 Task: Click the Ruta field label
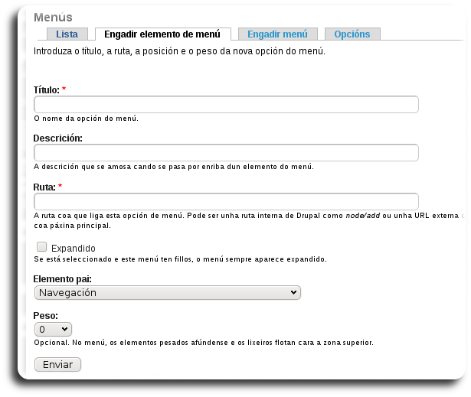pyautogui.click(x=44, y=187)
